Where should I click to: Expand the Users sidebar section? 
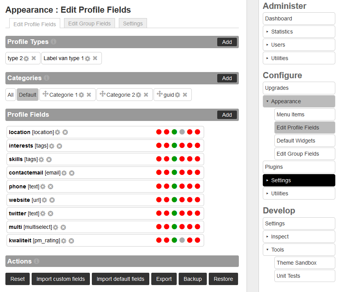[299, 45]
